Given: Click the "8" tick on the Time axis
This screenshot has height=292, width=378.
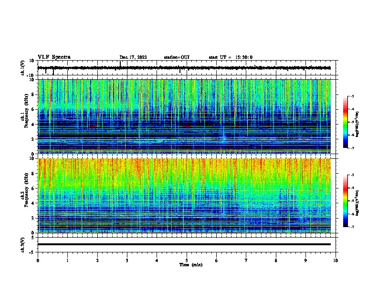Looking at the screenshot, I should 276,261.
